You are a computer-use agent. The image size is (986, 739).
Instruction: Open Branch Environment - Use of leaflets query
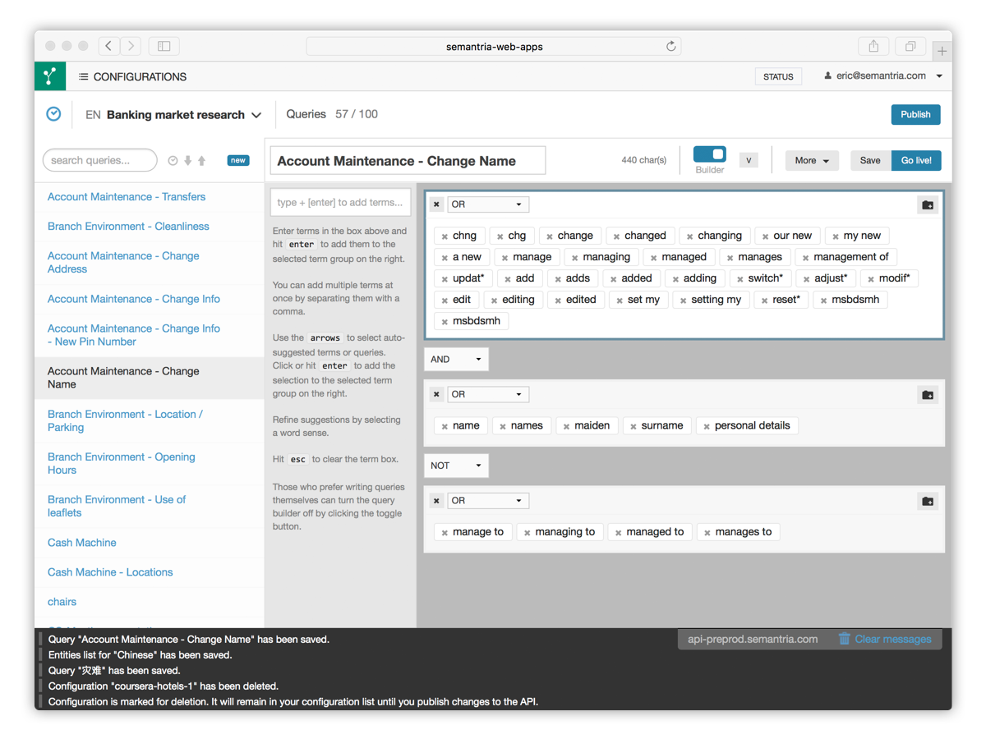[117, 506]
